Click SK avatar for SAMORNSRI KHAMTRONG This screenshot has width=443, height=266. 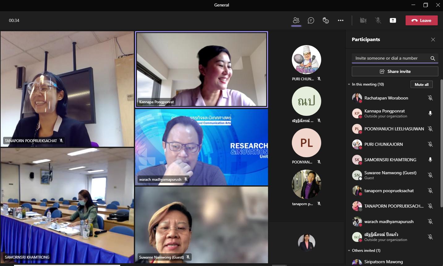click(x=357, y=160)
